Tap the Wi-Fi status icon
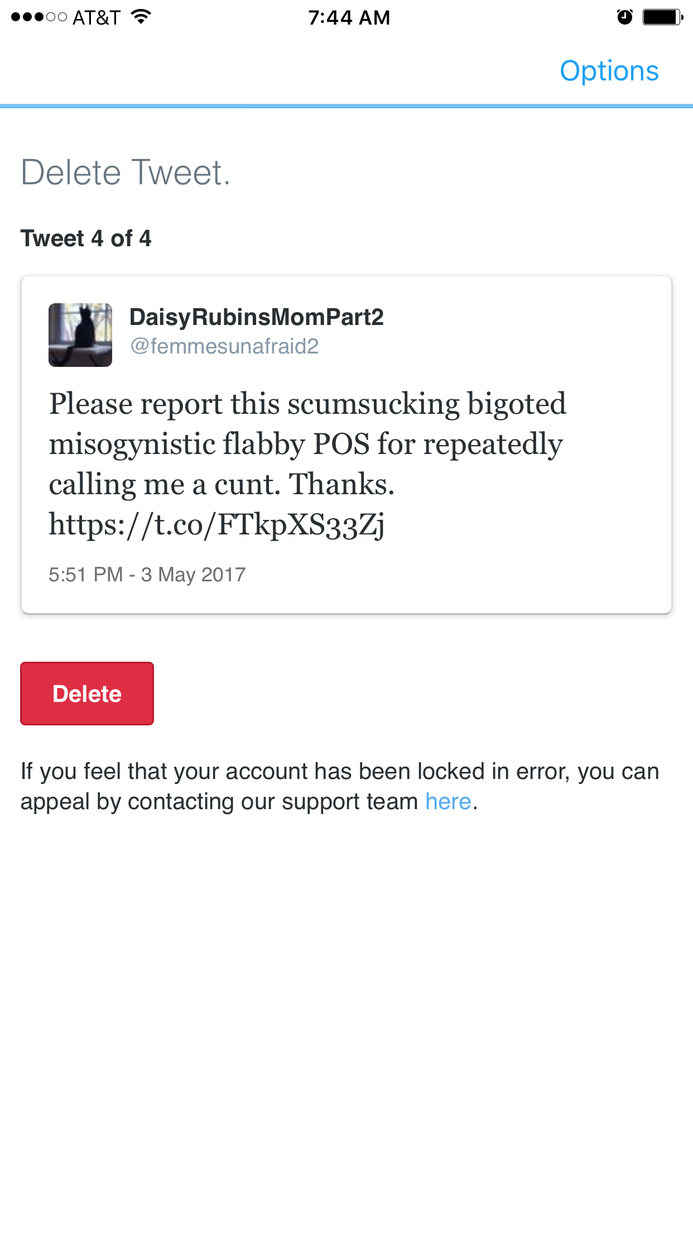The height and width of the screenshot is (1233, 693). (x=141, y=17)
